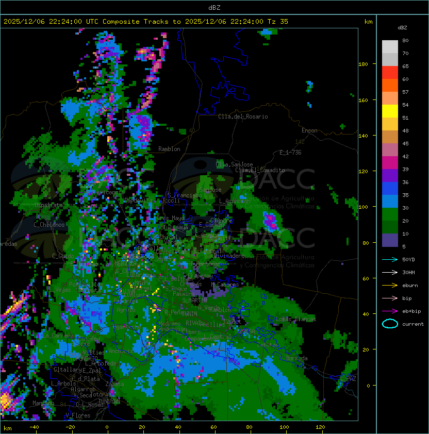Click the 'Anchoris' map label
This screenshot has width=429, height=434.
point(121,351)
